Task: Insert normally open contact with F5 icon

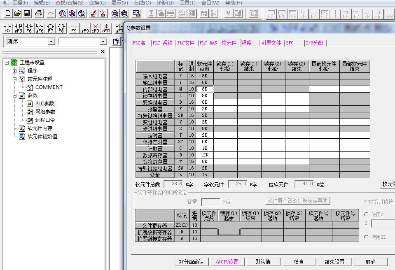Action: coord(7,28)
